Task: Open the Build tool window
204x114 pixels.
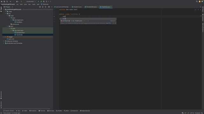Action: (66, 111)
